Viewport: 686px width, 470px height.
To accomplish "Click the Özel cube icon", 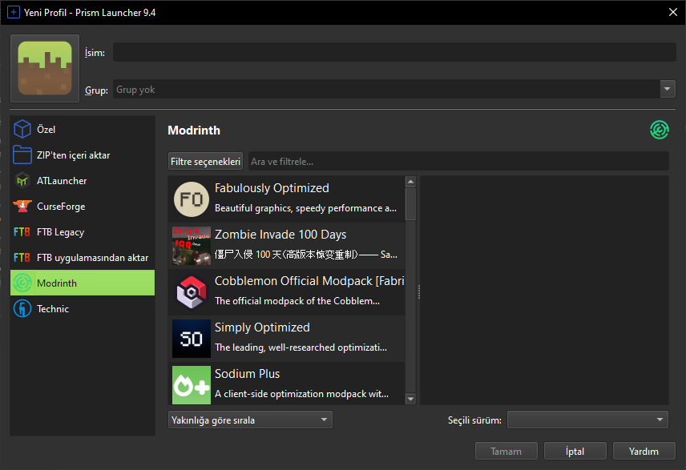I will click(22, 130).
